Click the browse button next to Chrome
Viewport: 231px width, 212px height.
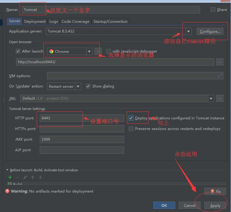pos(98,51)
